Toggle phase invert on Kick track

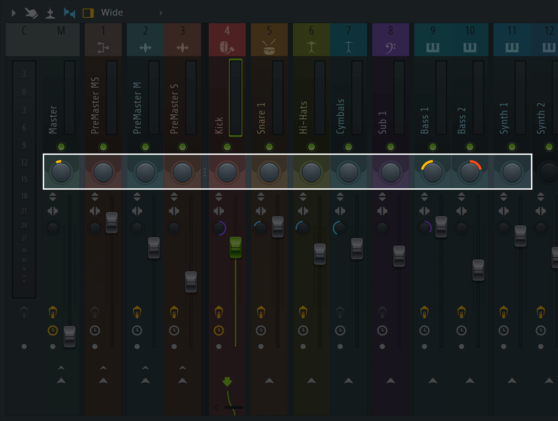(x=219, y=196)
